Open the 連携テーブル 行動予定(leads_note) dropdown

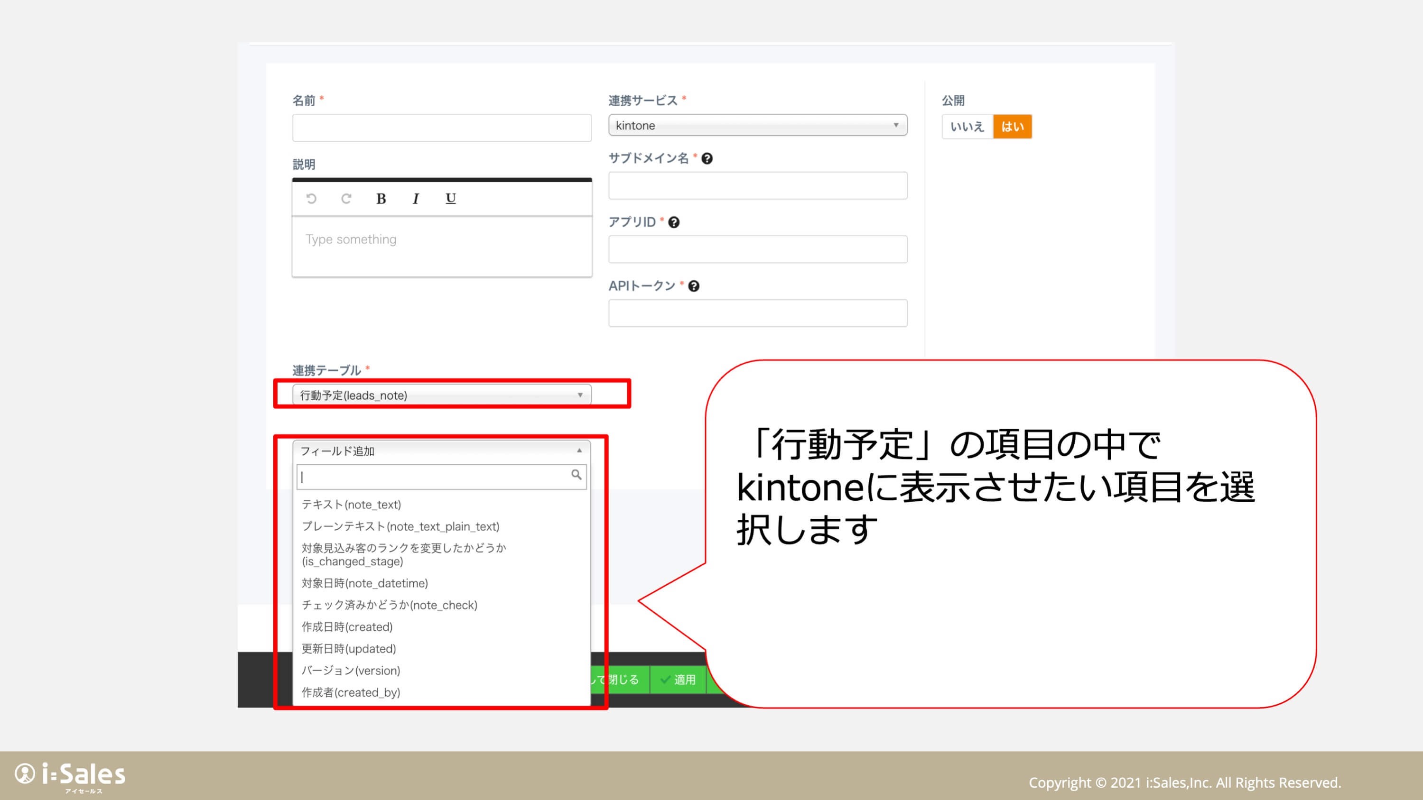[441, 395]
